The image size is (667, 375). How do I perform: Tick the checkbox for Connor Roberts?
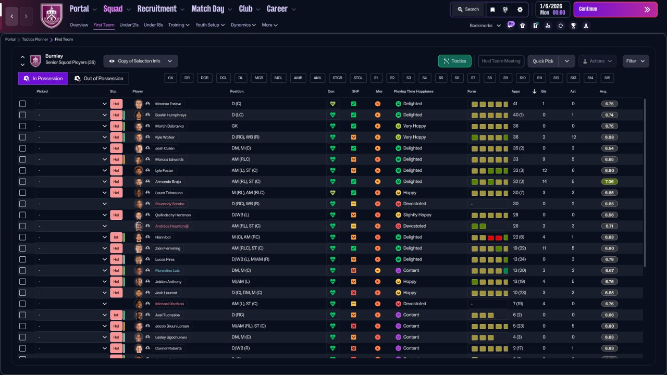tap(22, 348)
